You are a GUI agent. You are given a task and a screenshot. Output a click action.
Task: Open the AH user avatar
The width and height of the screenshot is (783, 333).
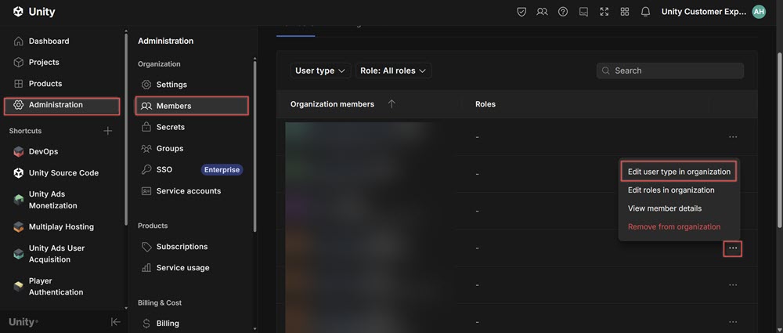pos(759,12)
